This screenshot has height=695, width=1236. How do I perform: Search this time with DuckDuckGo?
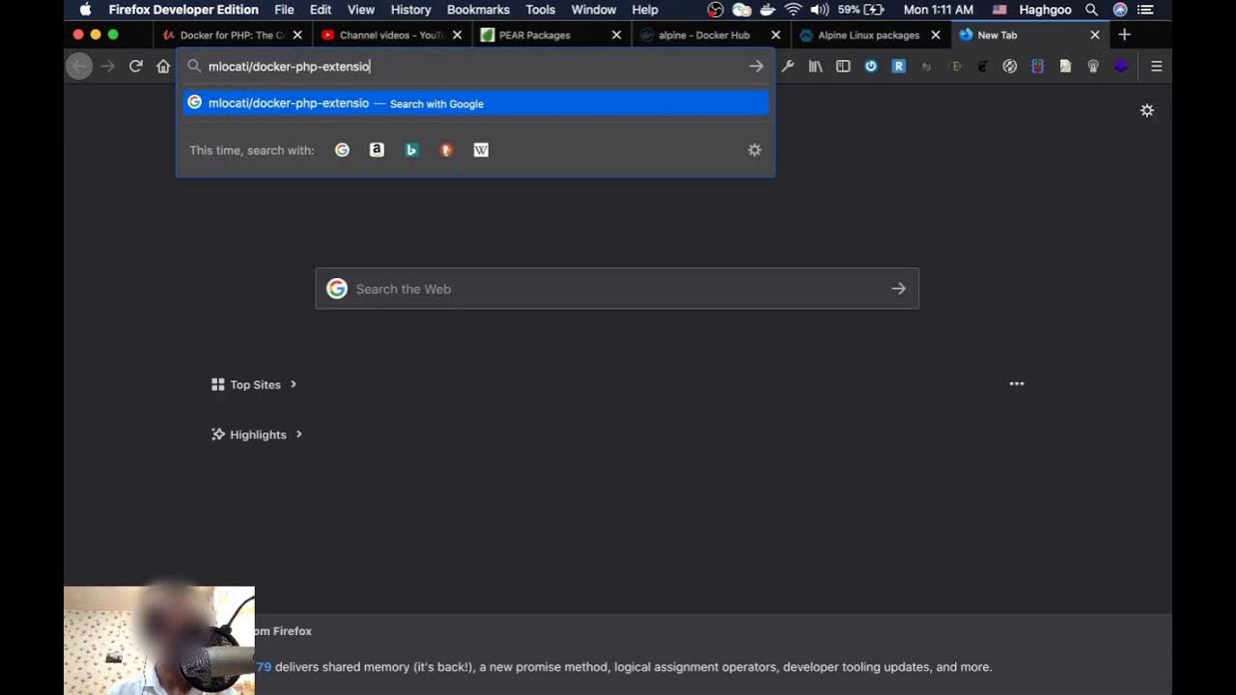click(446, 150)
